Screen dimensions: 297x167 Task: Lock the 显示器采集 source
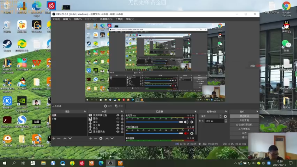122,132
